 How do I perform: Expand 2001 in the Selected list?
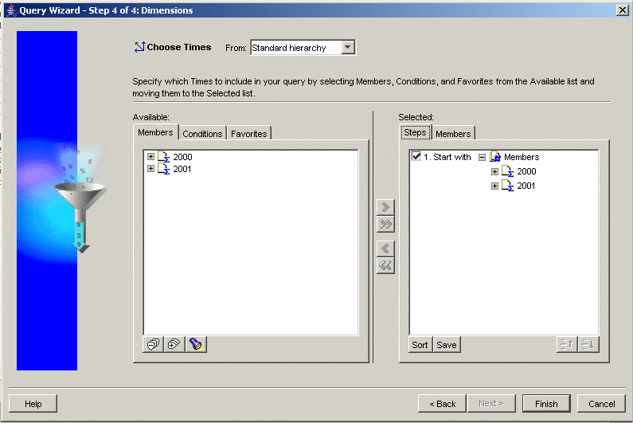coord(494,186)
